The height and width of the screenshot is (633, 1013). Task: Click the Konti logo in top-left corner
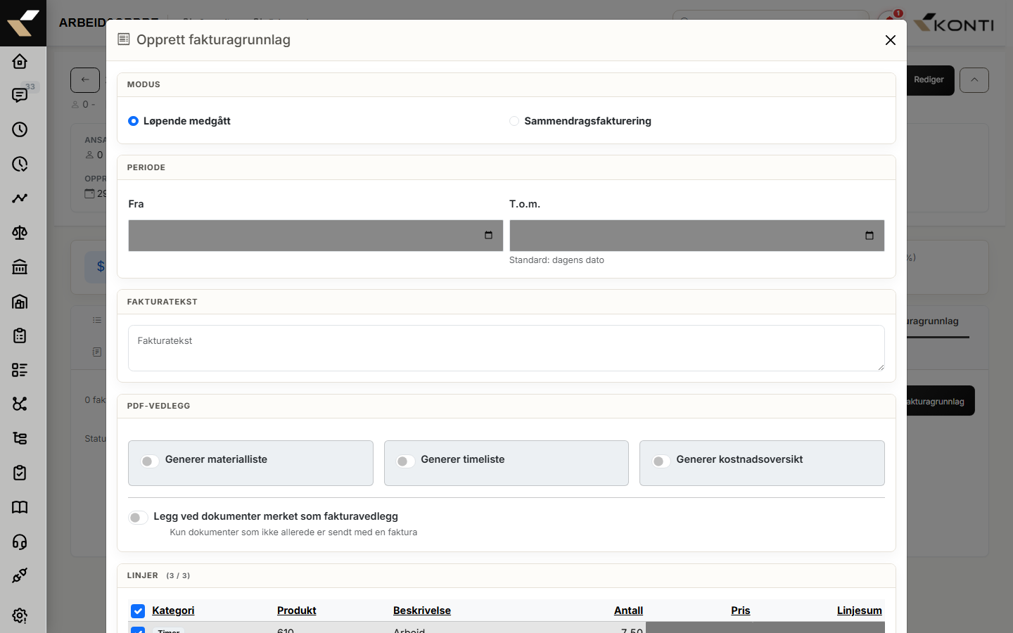23,23
